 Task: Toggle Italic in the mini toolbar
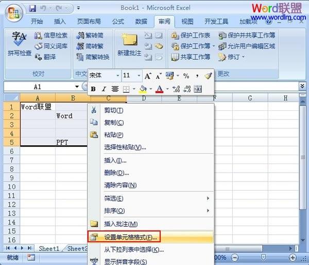tap(104, 89)
